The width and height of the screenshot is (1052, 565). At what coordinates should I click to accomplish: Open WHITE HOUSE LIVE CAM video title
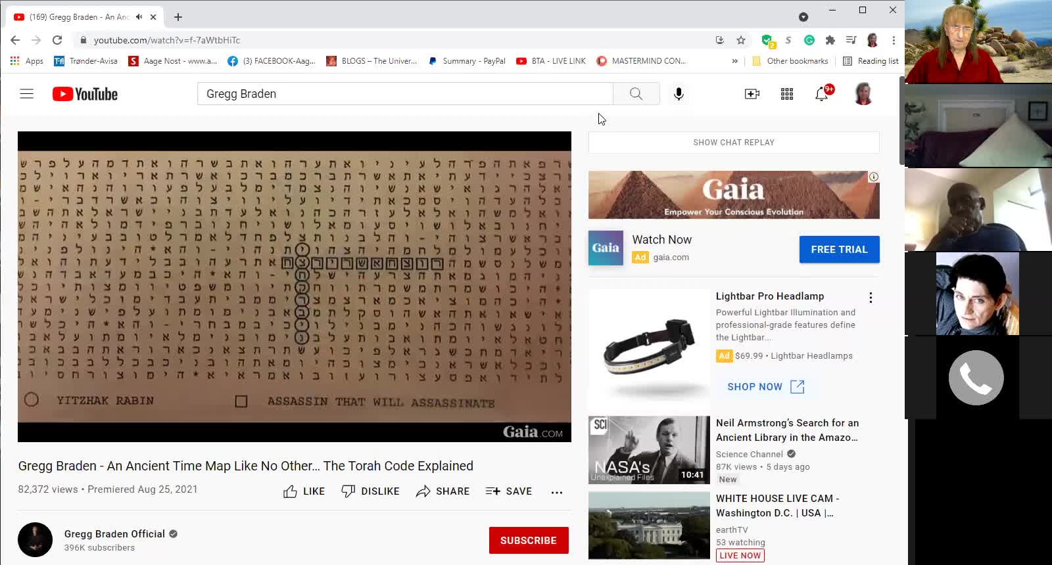[778, 506]
